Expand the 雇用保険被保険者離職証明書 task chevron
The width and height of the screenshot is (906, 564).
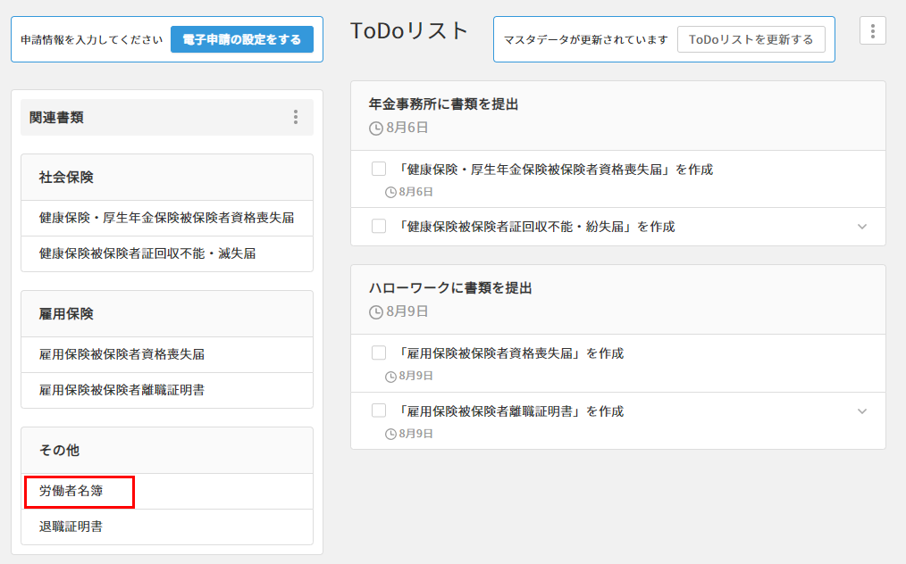click(862, 411)
